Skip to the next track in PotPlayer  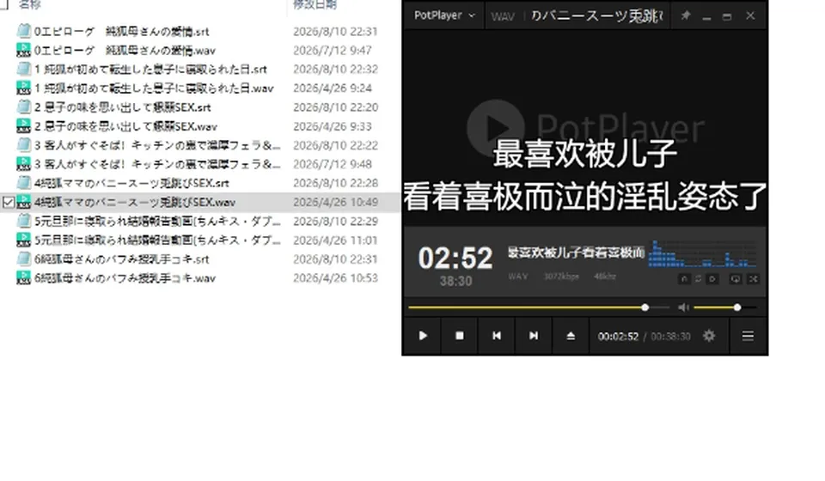click(534, 335)
